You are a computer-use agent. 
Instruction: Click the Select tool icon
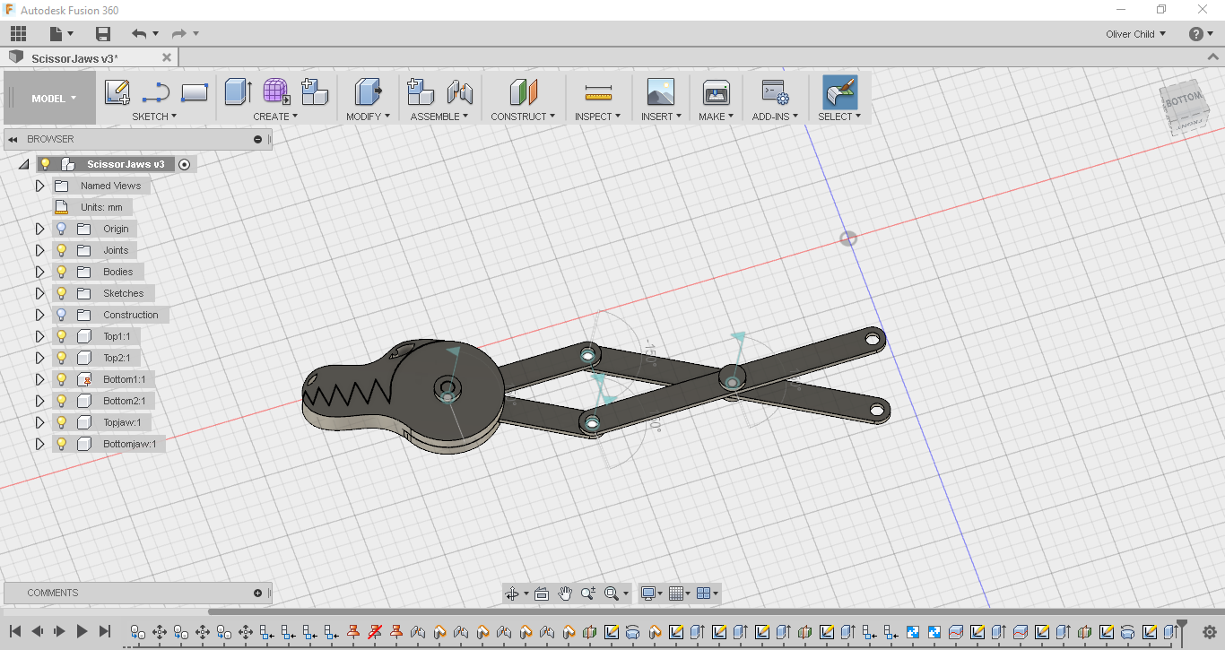(839, 92)
